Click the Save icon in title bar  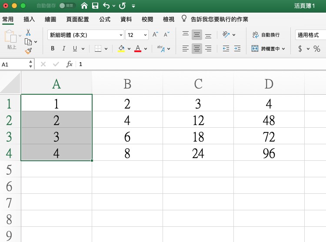tap(95, 6)
